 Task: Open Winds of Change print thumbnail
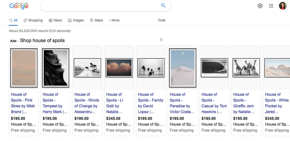coord(87,68)
